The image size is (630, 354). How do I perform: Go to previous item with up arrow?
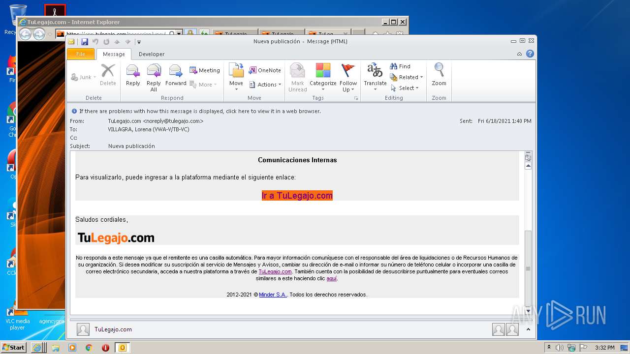117,42
